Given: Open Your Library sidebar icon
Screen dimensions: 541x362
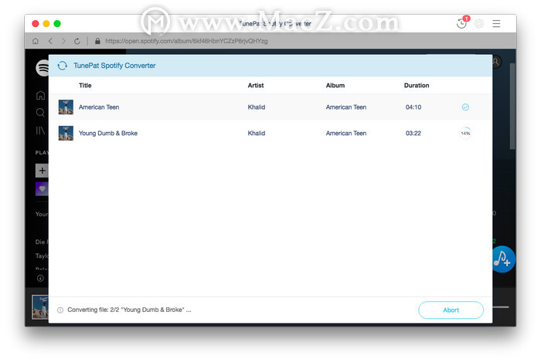Looking at the screenshot, I should click(x=40, y=130).
